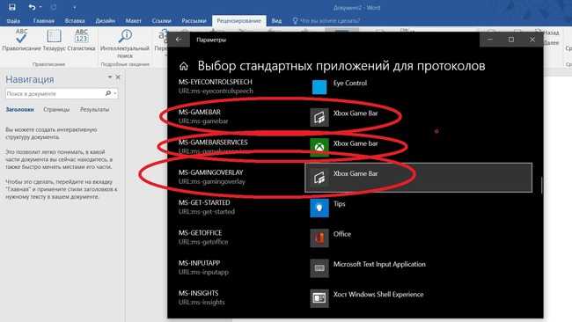Select the Результаты tab in Navigation pane

[94, 109]
